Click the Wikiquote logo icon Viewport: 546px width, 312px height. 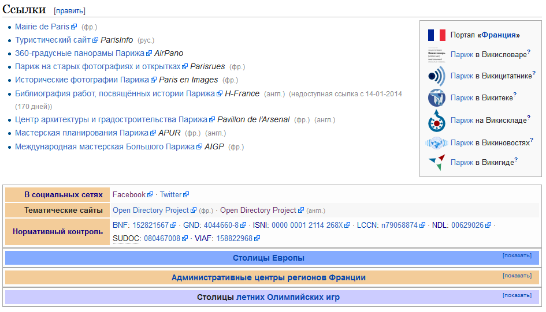[x=437, y=76]
